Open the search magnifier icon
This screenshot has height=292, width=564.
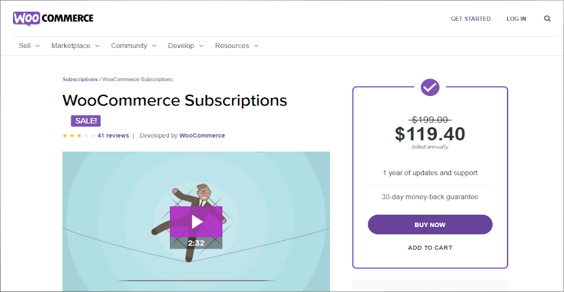click(547, 19)
